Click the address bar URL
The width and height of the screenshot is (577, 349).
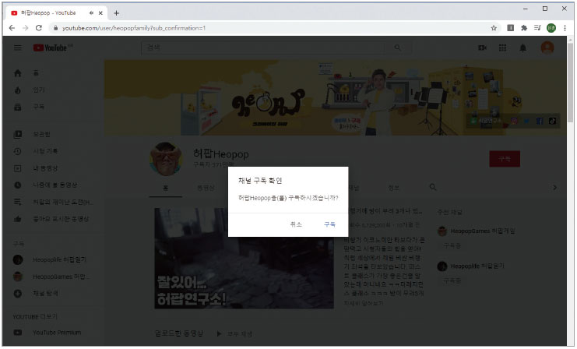[x=134, y=28]
